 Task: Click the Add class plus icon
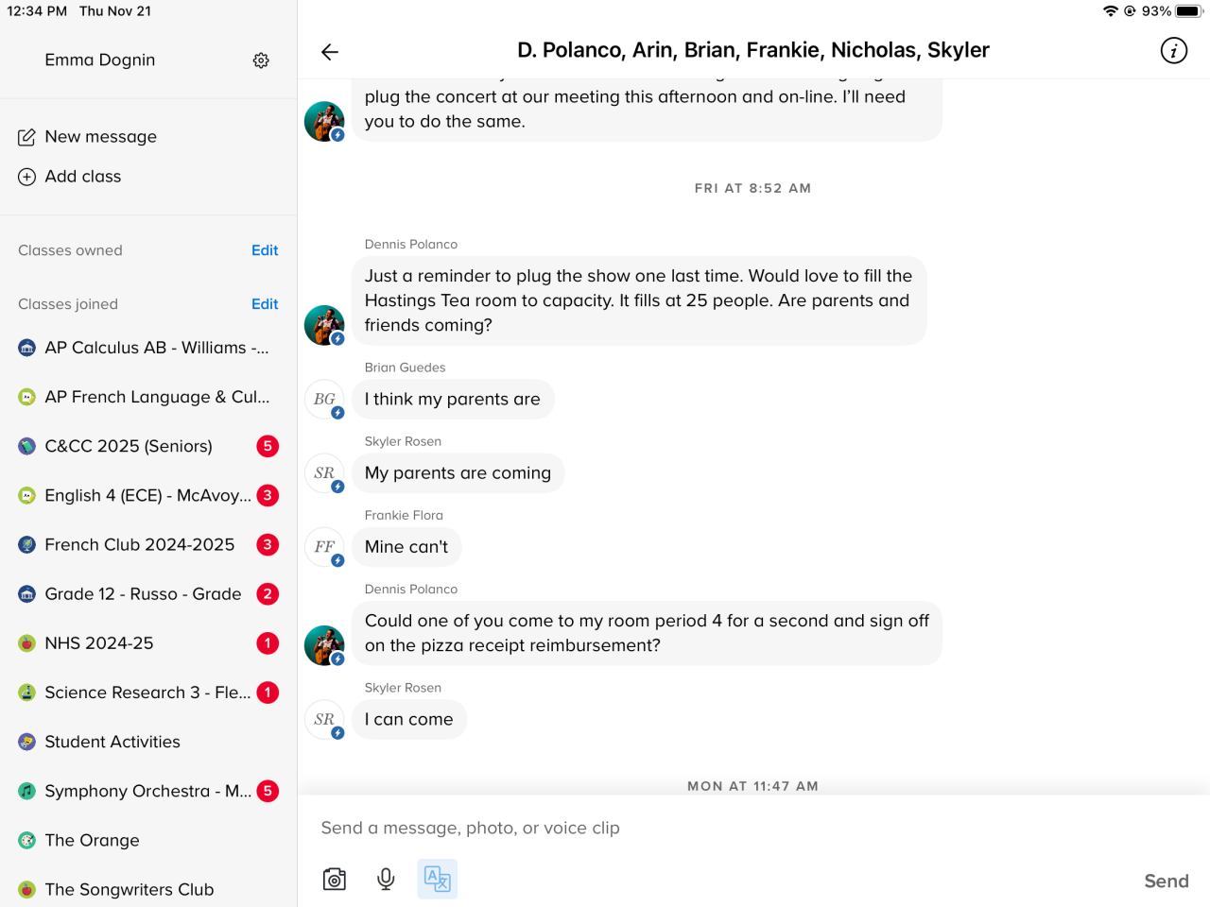(x=26, y=177)
